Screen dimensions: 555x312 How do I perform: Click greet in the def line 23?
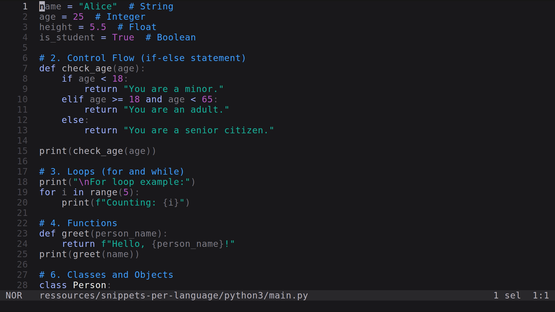[x=75, y=234]
